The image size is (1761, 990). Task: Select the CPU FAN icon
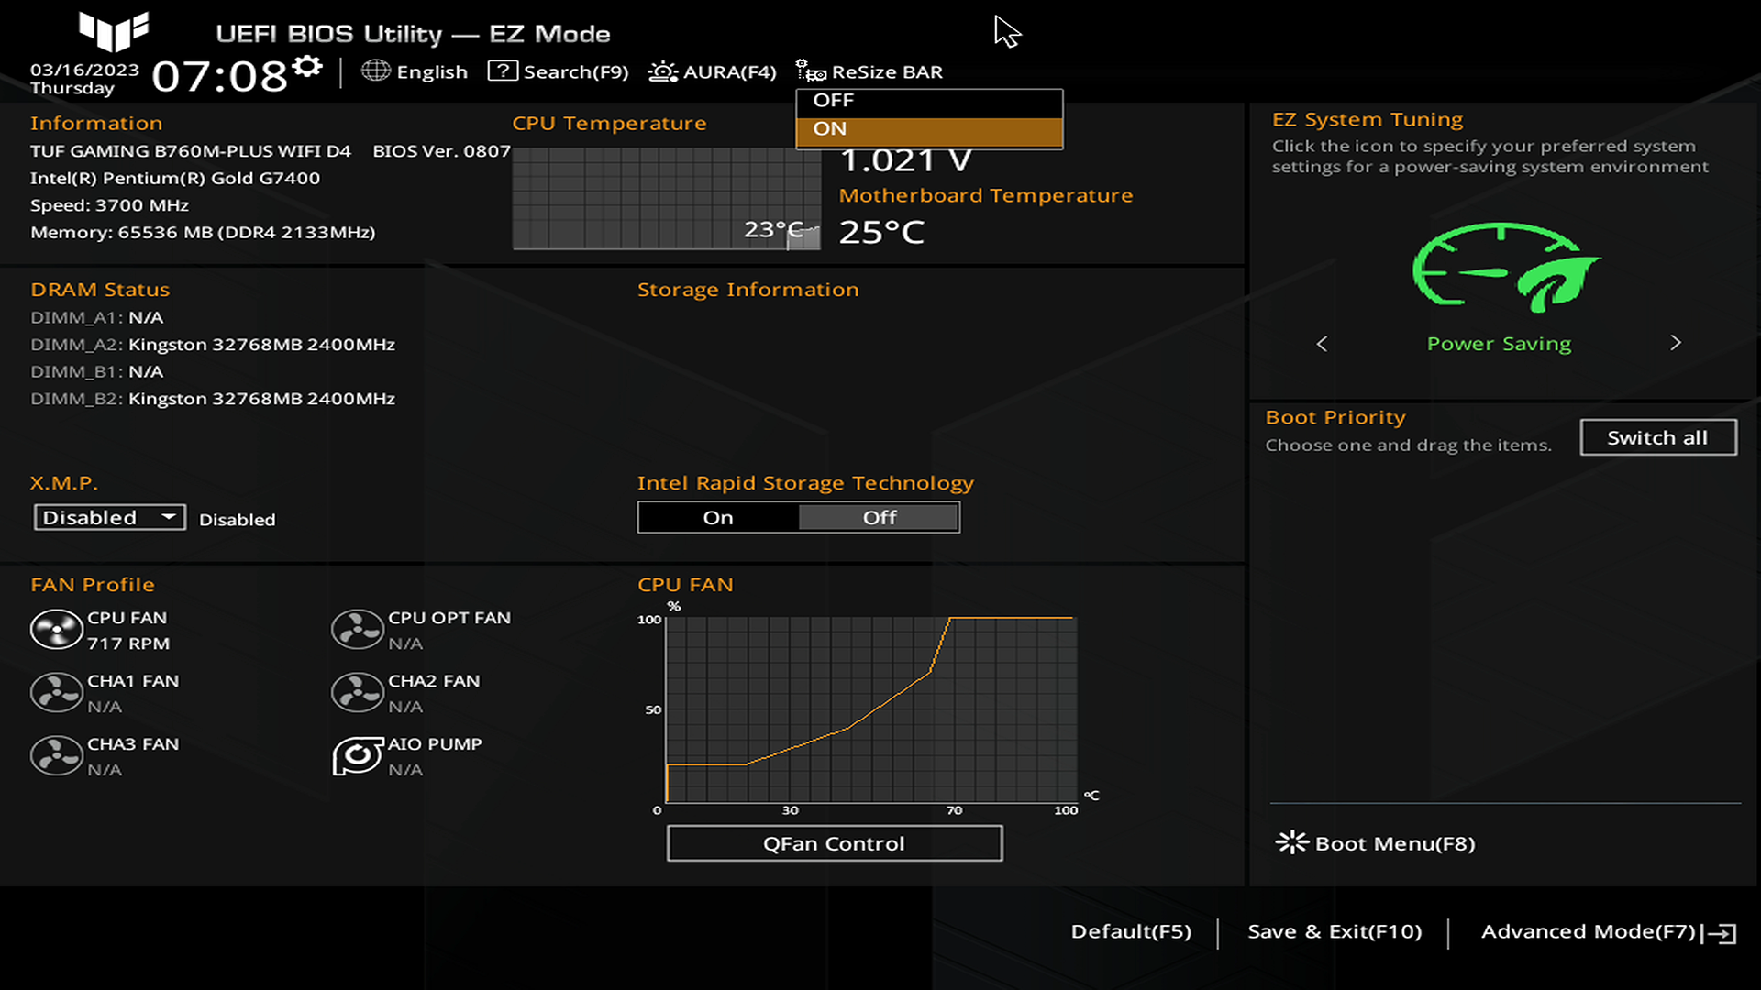coord(56,630)
